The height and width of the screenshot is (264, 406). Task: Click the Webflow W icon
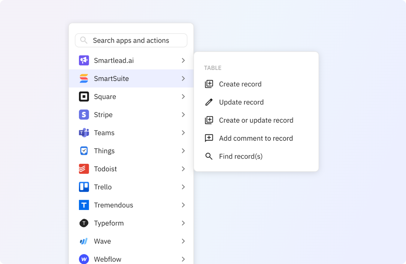84,259
